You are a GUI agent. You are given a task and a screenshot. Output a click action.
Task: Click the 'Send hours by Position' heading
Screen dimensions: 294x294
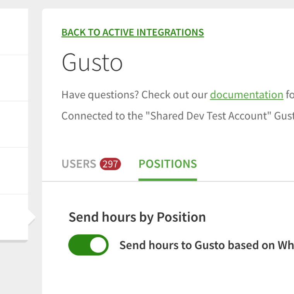[137, 217]
